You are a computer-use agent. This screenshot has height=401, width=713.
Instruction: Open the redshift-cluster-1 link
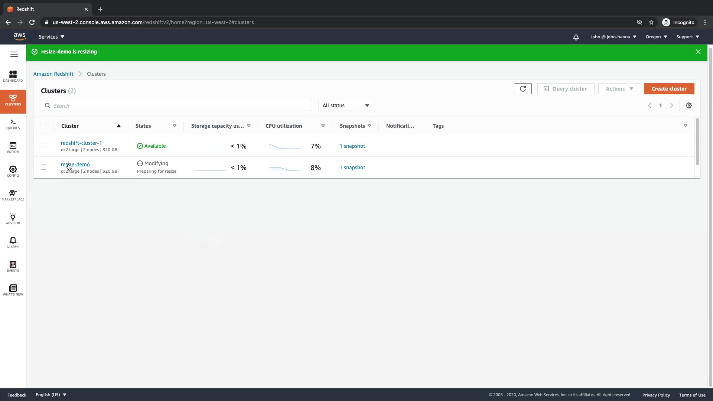coord(81,143)
